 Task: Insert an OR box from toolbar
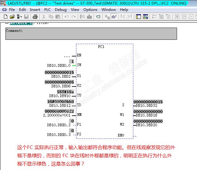coord(184,17)
